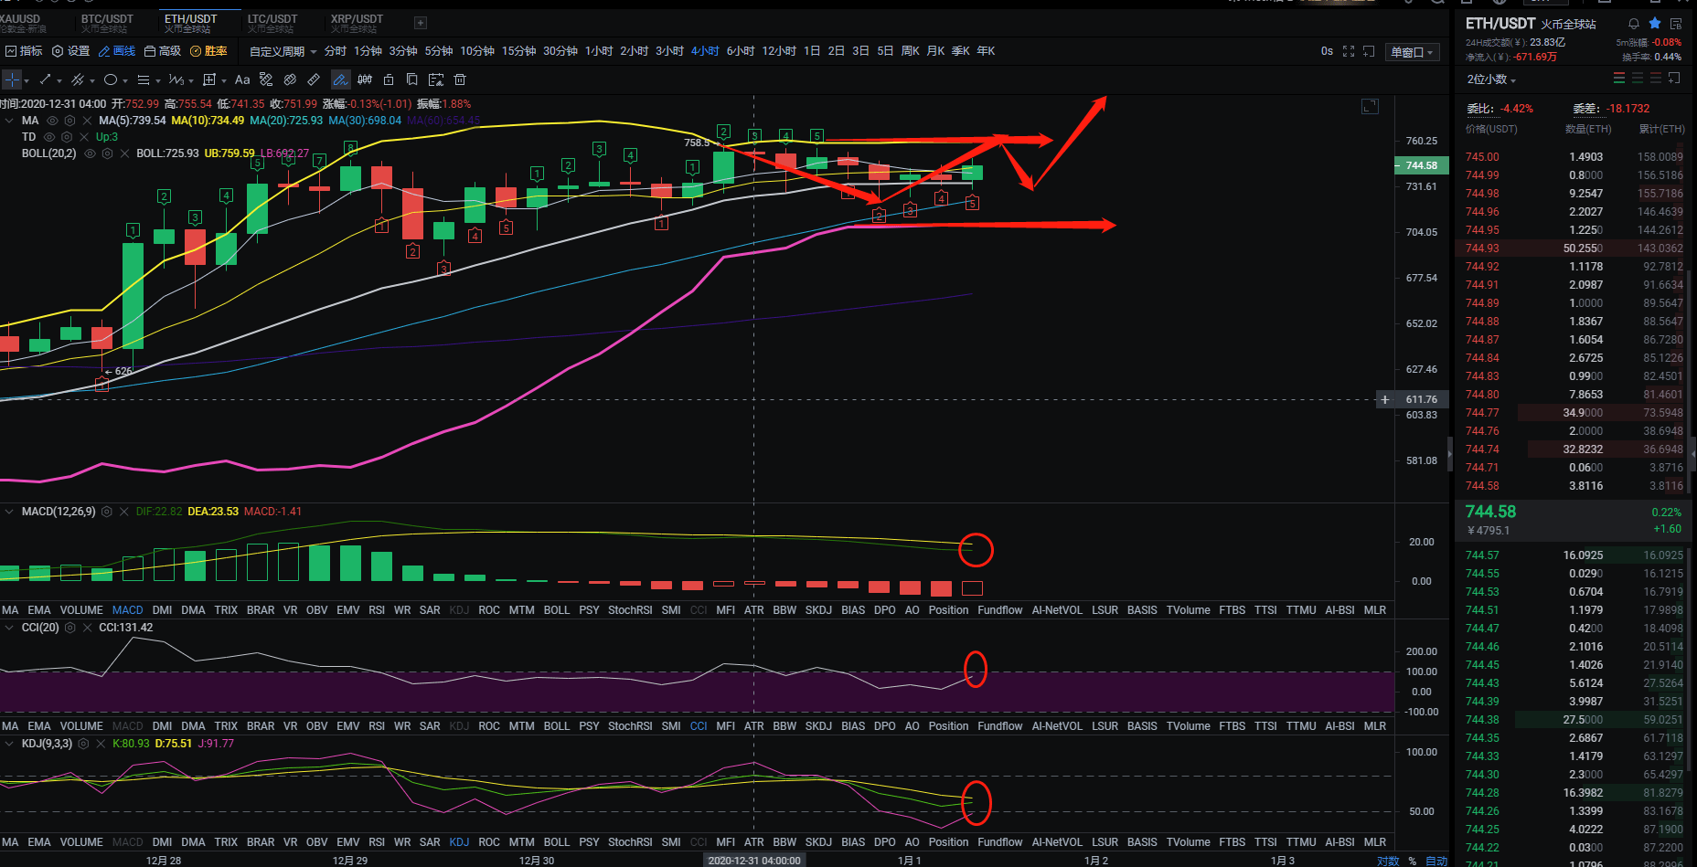Switch to the LTC/USDT tab
1697x867 pixels.
[272, 23]
